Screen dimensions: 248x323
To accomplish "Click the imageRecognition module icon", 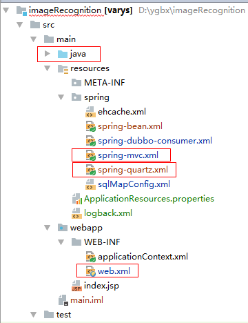I will pyautogui.click(x=22, y=11).
